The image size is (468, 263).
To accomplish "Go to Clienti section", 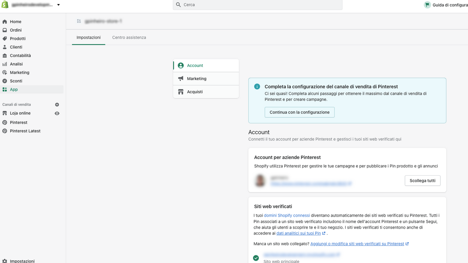I will (16, 47).
